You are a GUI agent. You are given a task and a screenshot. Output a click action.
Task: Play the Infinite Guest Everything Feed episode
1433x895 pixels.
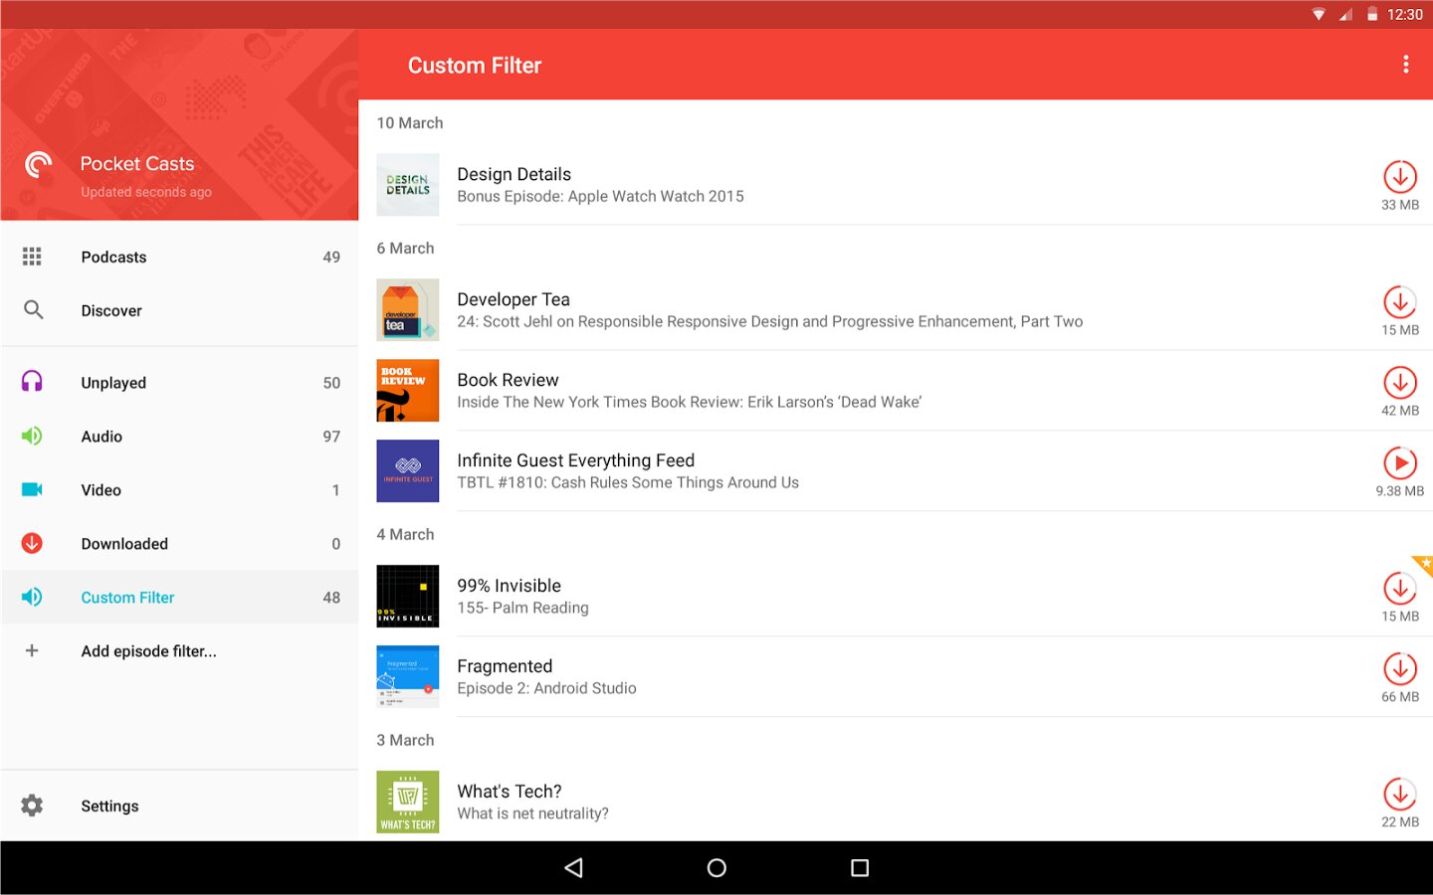pyautogui.click(x=1399, y=463)
